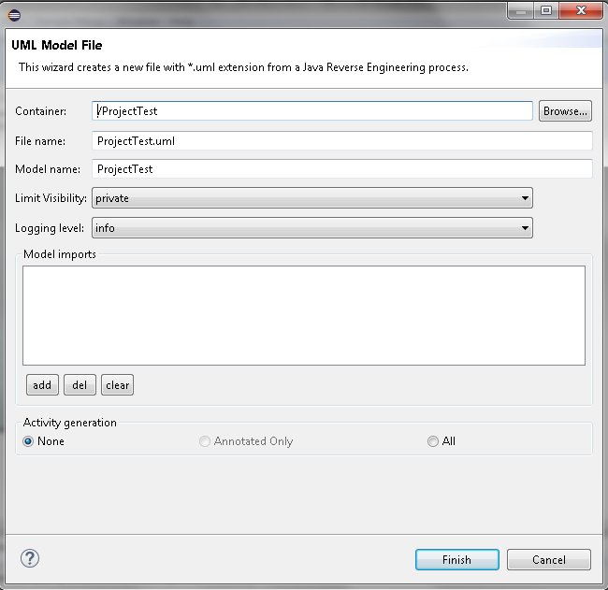
Task: Focus the Container text field
Action: pos(312,111)
